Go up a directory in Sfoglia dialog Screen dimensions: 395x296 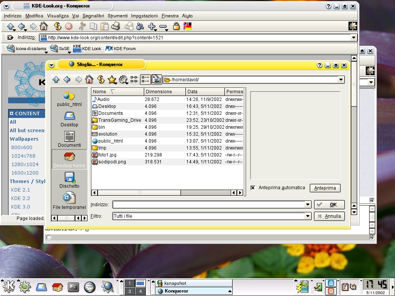point(56,79)
